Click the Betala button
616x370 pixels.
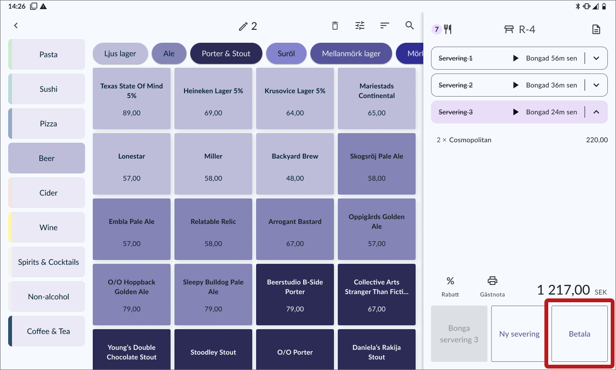pos(579,334)
